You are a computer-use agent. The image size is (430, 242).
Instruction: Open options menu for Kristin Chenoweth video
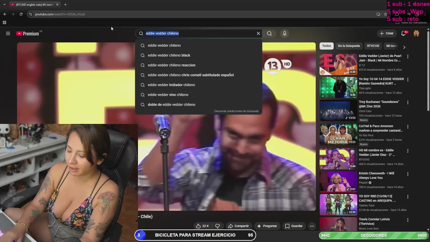pos(408,174)
